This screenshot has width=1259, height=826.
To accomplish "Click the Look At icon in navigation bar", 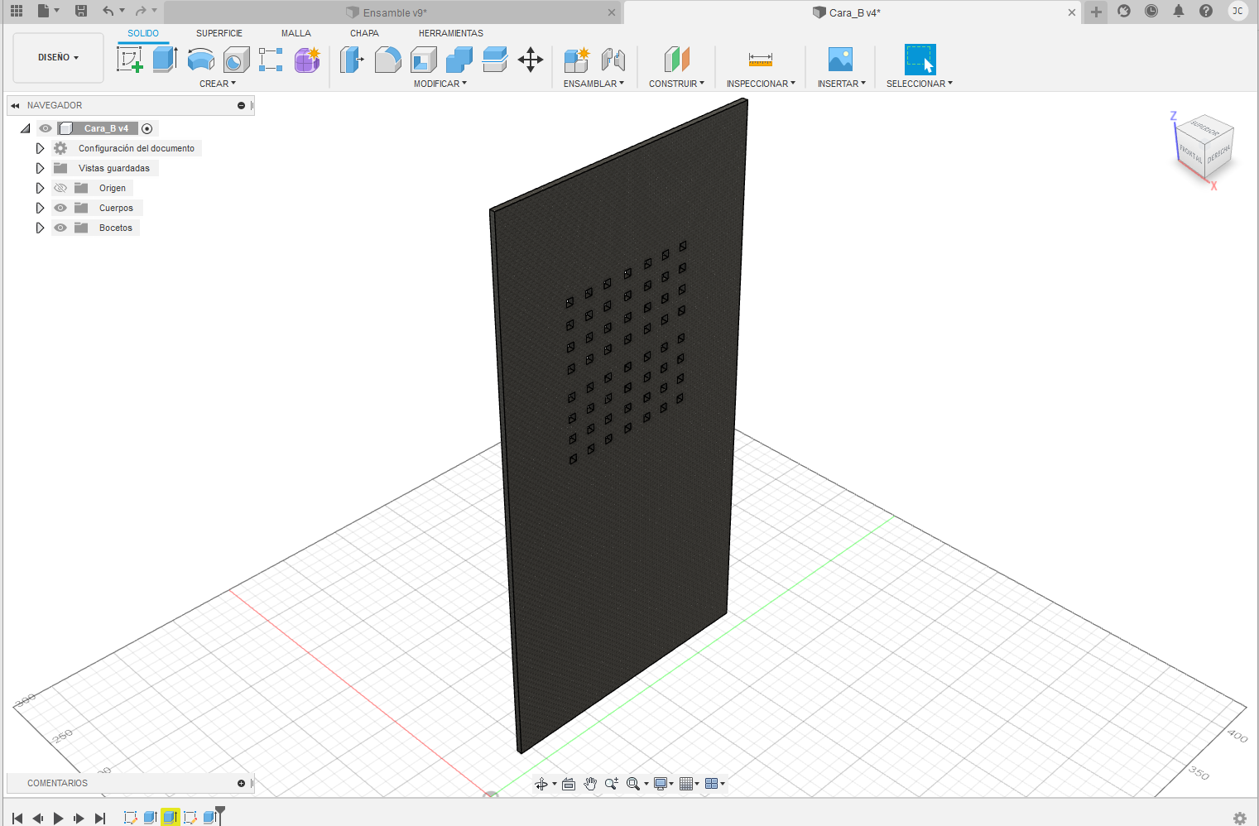I will [x=569, y=784].
